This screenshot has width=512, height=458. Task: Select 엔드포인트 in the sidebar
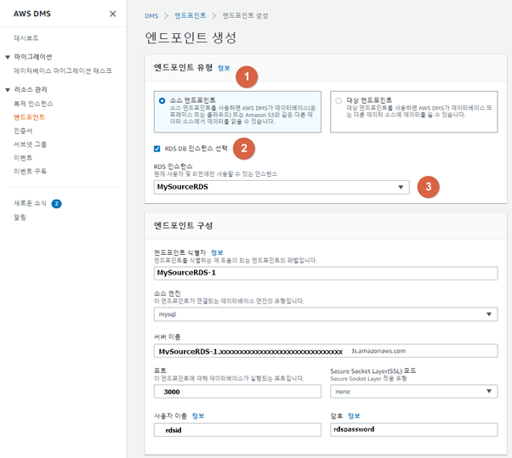click(29, 117)
